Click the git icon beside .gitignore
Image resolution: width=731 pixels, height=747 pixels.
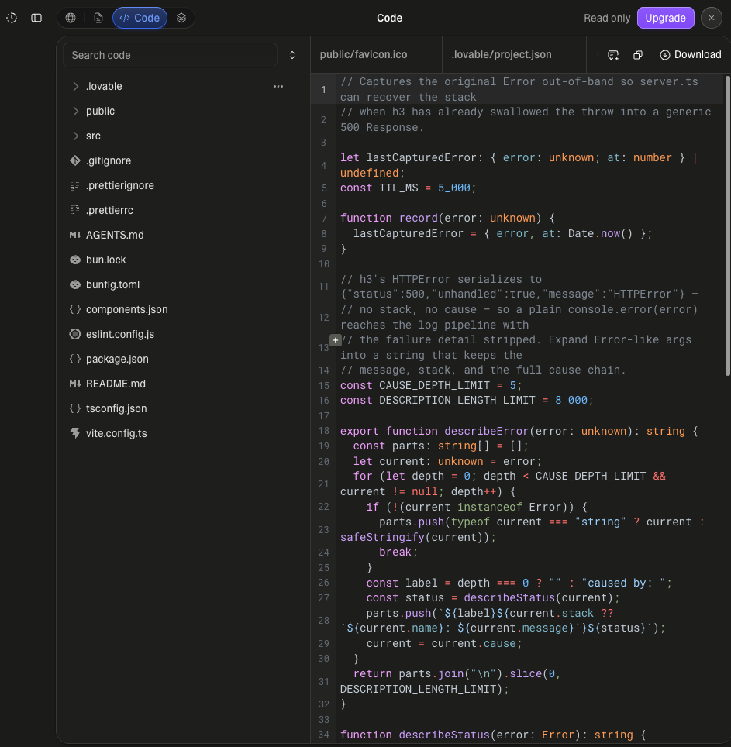click(75, 160)
